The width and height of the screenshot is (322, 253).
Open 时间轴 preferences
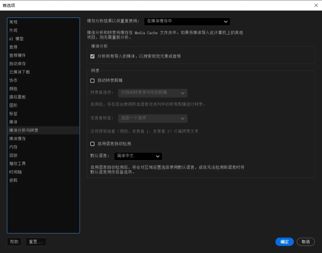tap(43, 172)
